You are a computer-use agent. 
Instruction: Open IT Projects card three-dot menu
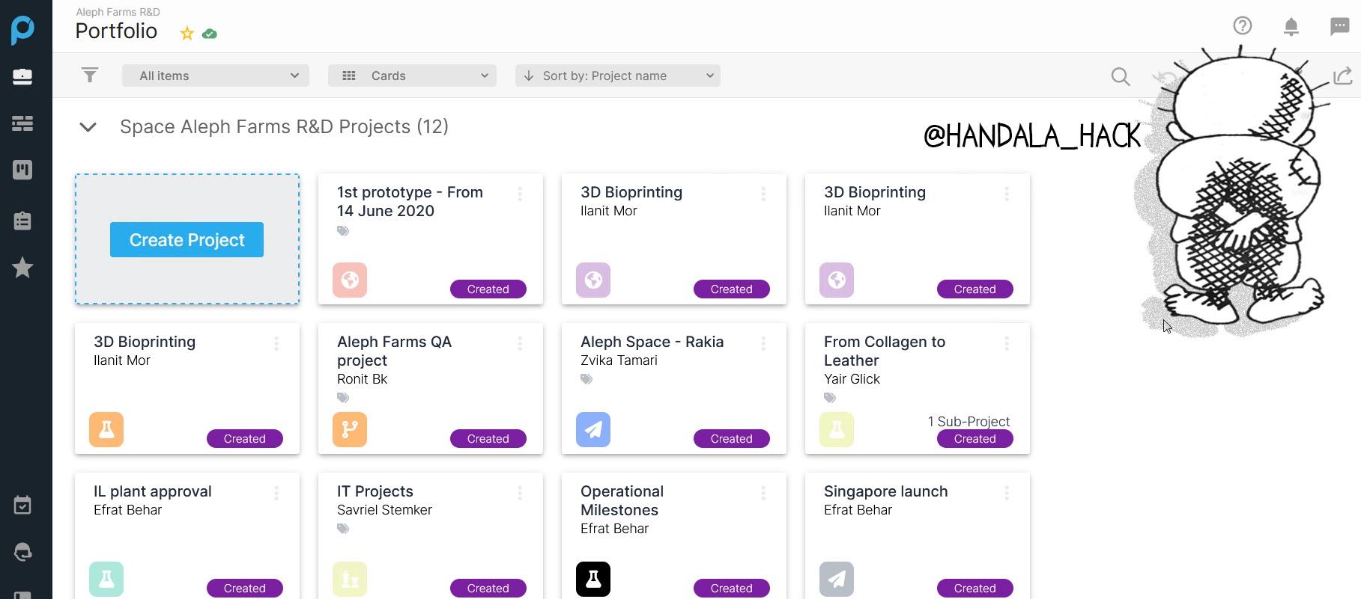pyautogui.click(x=520, y=494)
